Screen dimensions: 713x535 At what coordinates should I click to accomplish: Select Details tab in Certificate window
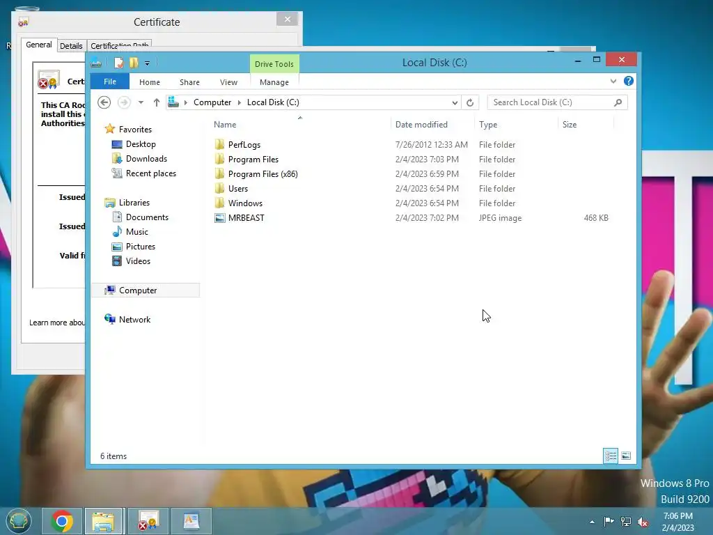click(x=72, y=45)
